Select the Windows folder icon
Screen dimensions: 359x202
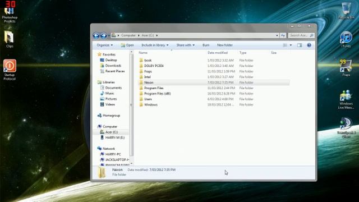tap(141, 105)
